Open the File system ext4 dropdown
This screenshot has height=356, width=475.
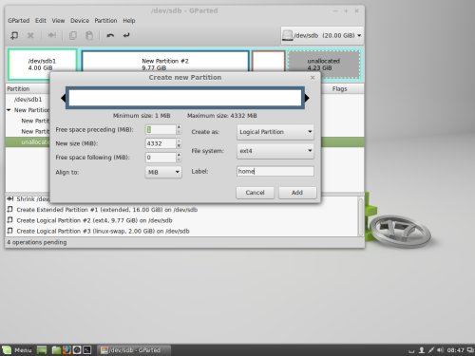tap(275, 151)
